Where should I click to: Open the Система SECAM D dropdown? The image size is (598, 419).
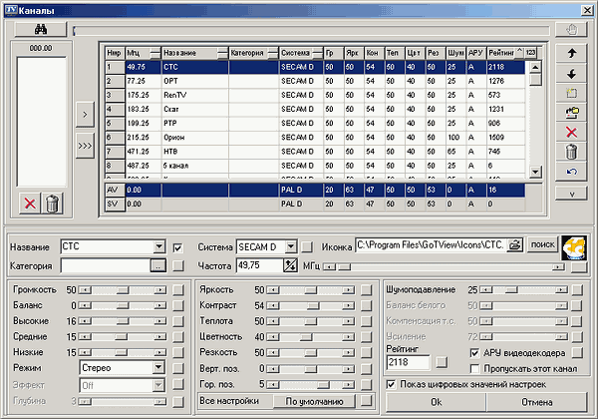(290, 246)
